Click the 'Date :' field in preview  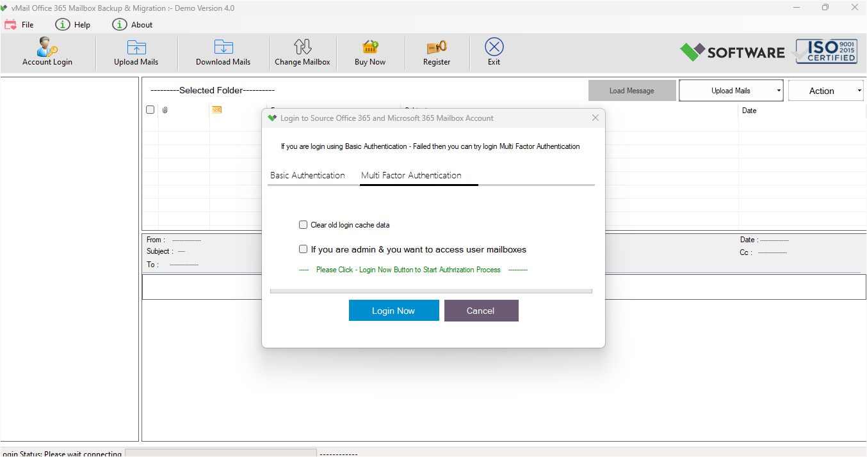point(765,240)
